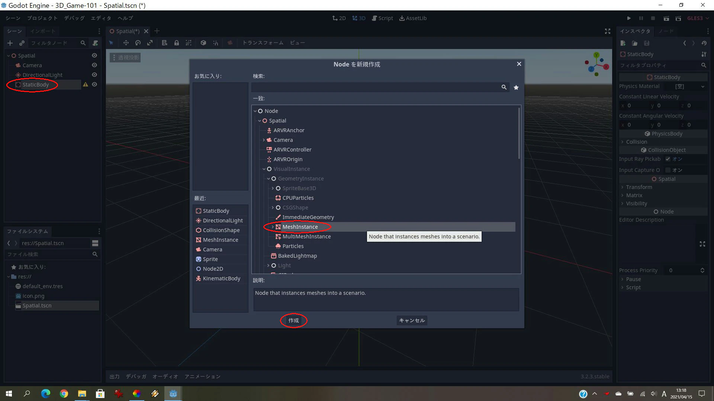Click the Process Priority stepper arrows
Viewport: 714px width, 401px height.
click(x=702, y=270)
